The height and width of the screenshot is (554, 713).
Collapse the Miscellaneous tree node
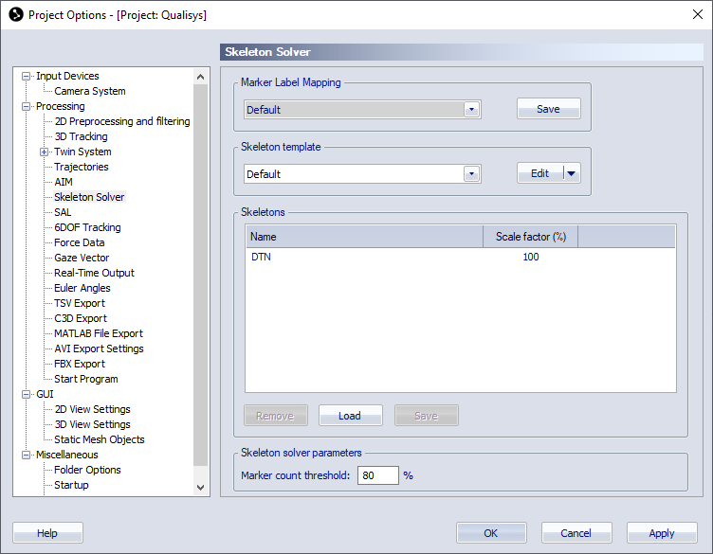(x=27, y=455)
